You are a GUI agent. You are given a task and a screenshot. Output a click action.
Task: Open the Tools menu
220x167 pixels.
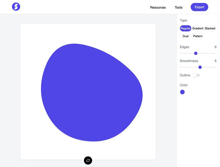[x=178, y=7]
